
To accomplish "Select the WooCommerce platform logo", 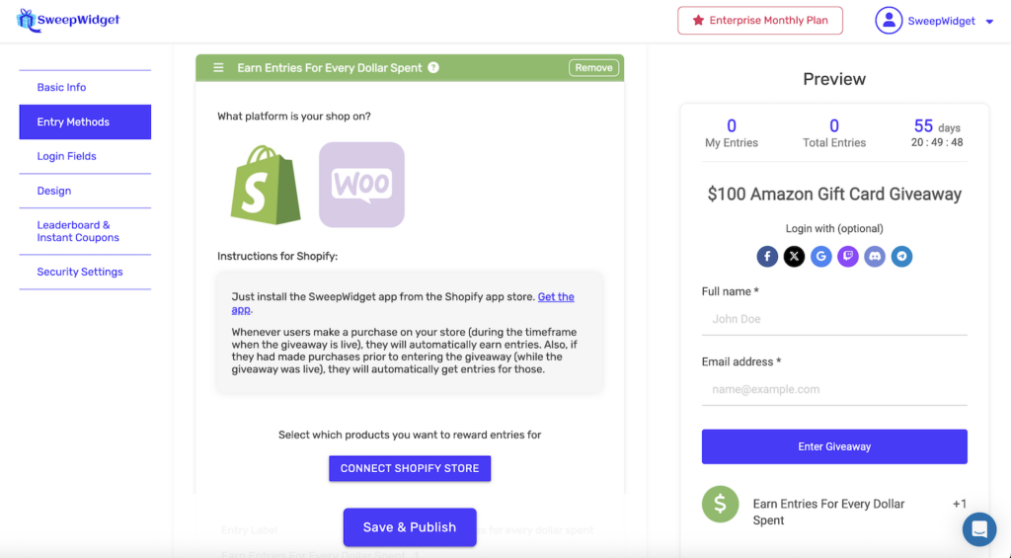I will [361, 185].
